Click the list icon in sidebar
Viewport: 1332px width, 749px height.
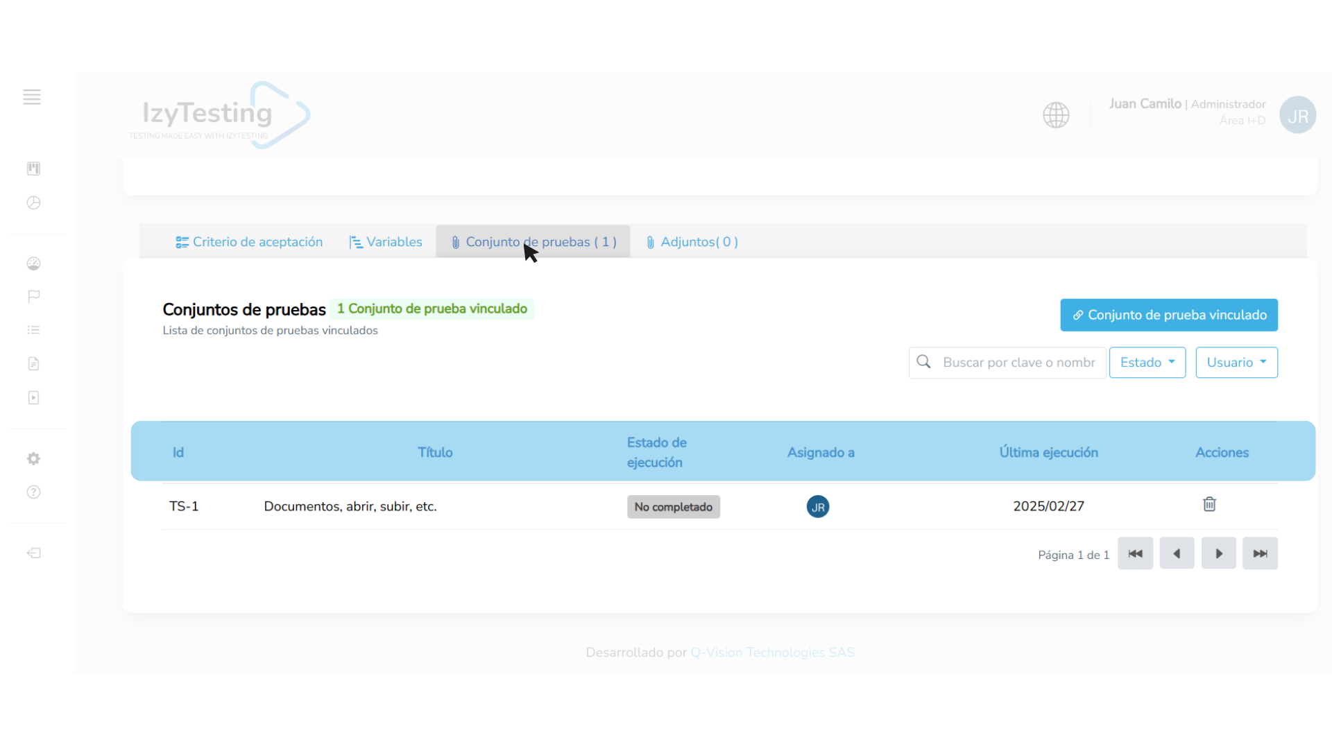(33, 330)
